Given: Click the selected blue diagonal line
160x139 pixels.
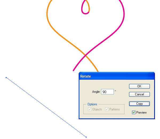Looking at the screenshot, I should click(46, 107).
